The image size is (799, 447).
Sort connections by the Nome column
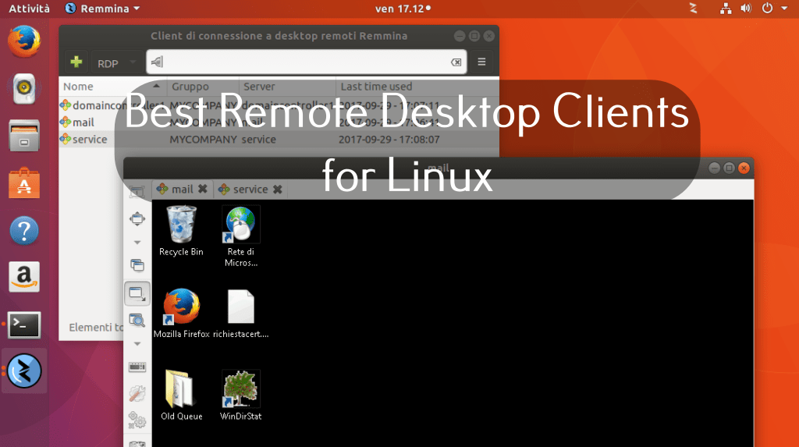(x=112, y=87)
